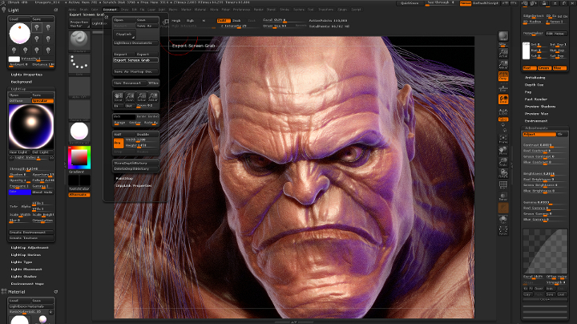The image size is (577, 324).
Task: Open the Dots stroke type thumbnail
Action: [x=79, y=64]
